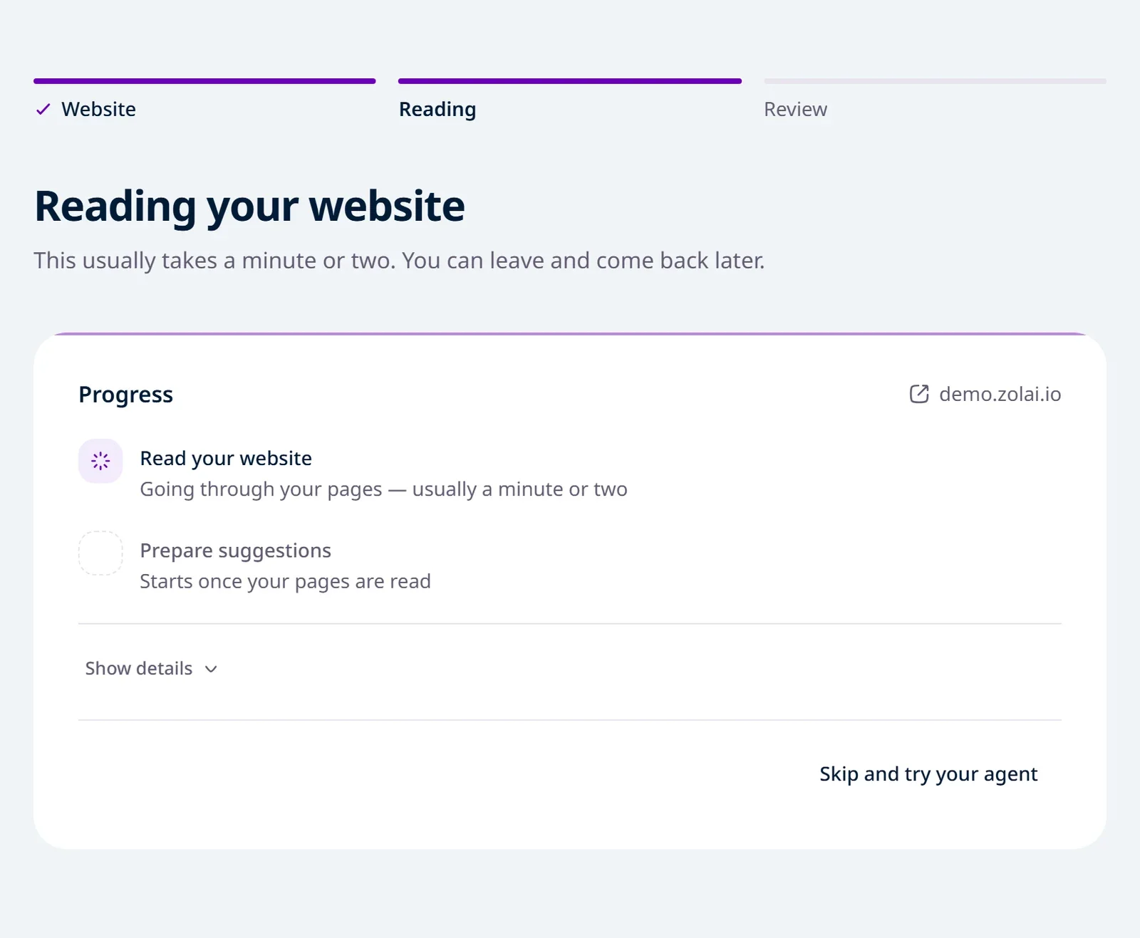The image size is (1140, 938).
Task: Select the Review step label
Action: (x=795, y=109)
